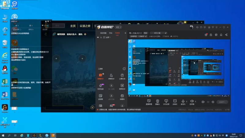Click the chat input box in game client
245x138 pixels.
click(64, 108)
